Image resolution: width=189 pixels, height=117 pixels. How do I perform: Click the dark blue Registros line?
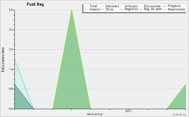click(x=24, y=96)
